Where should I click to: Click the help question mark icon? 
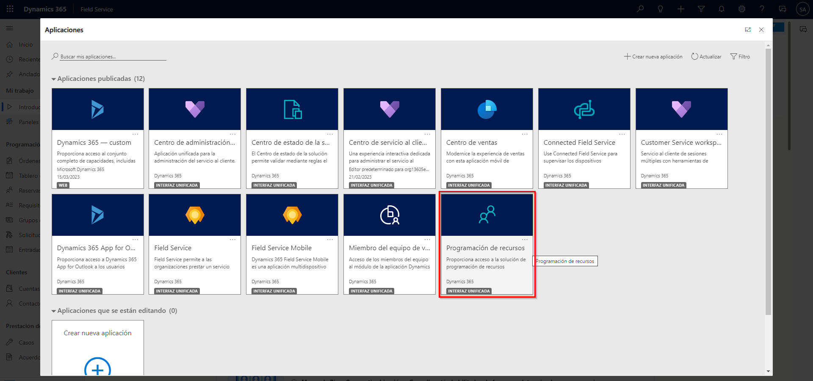(x=762, y=9)
